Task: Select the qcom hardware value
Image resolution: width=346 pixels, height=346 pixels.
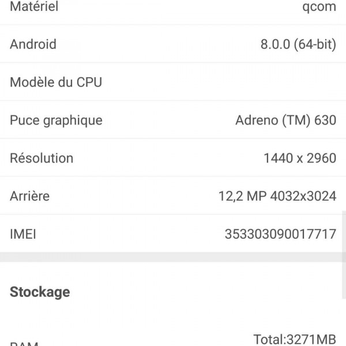Action: point(319,7)
